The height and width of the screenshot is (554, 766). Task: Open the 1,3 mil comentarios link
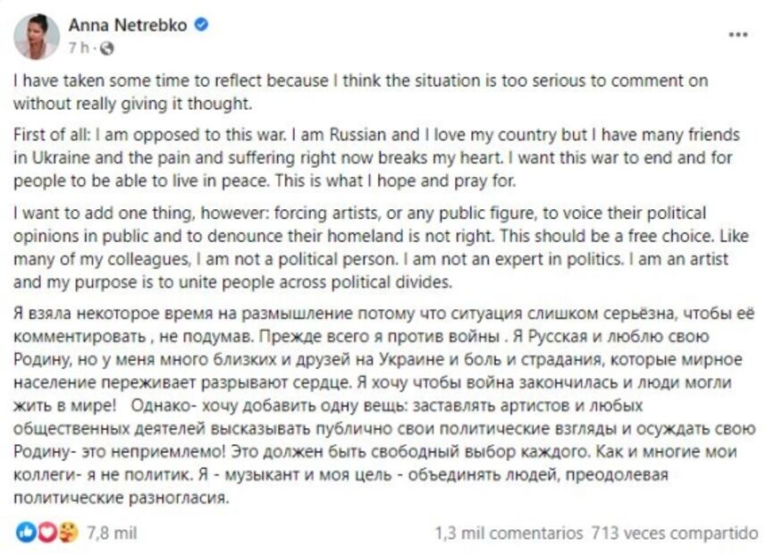point(509,533)
